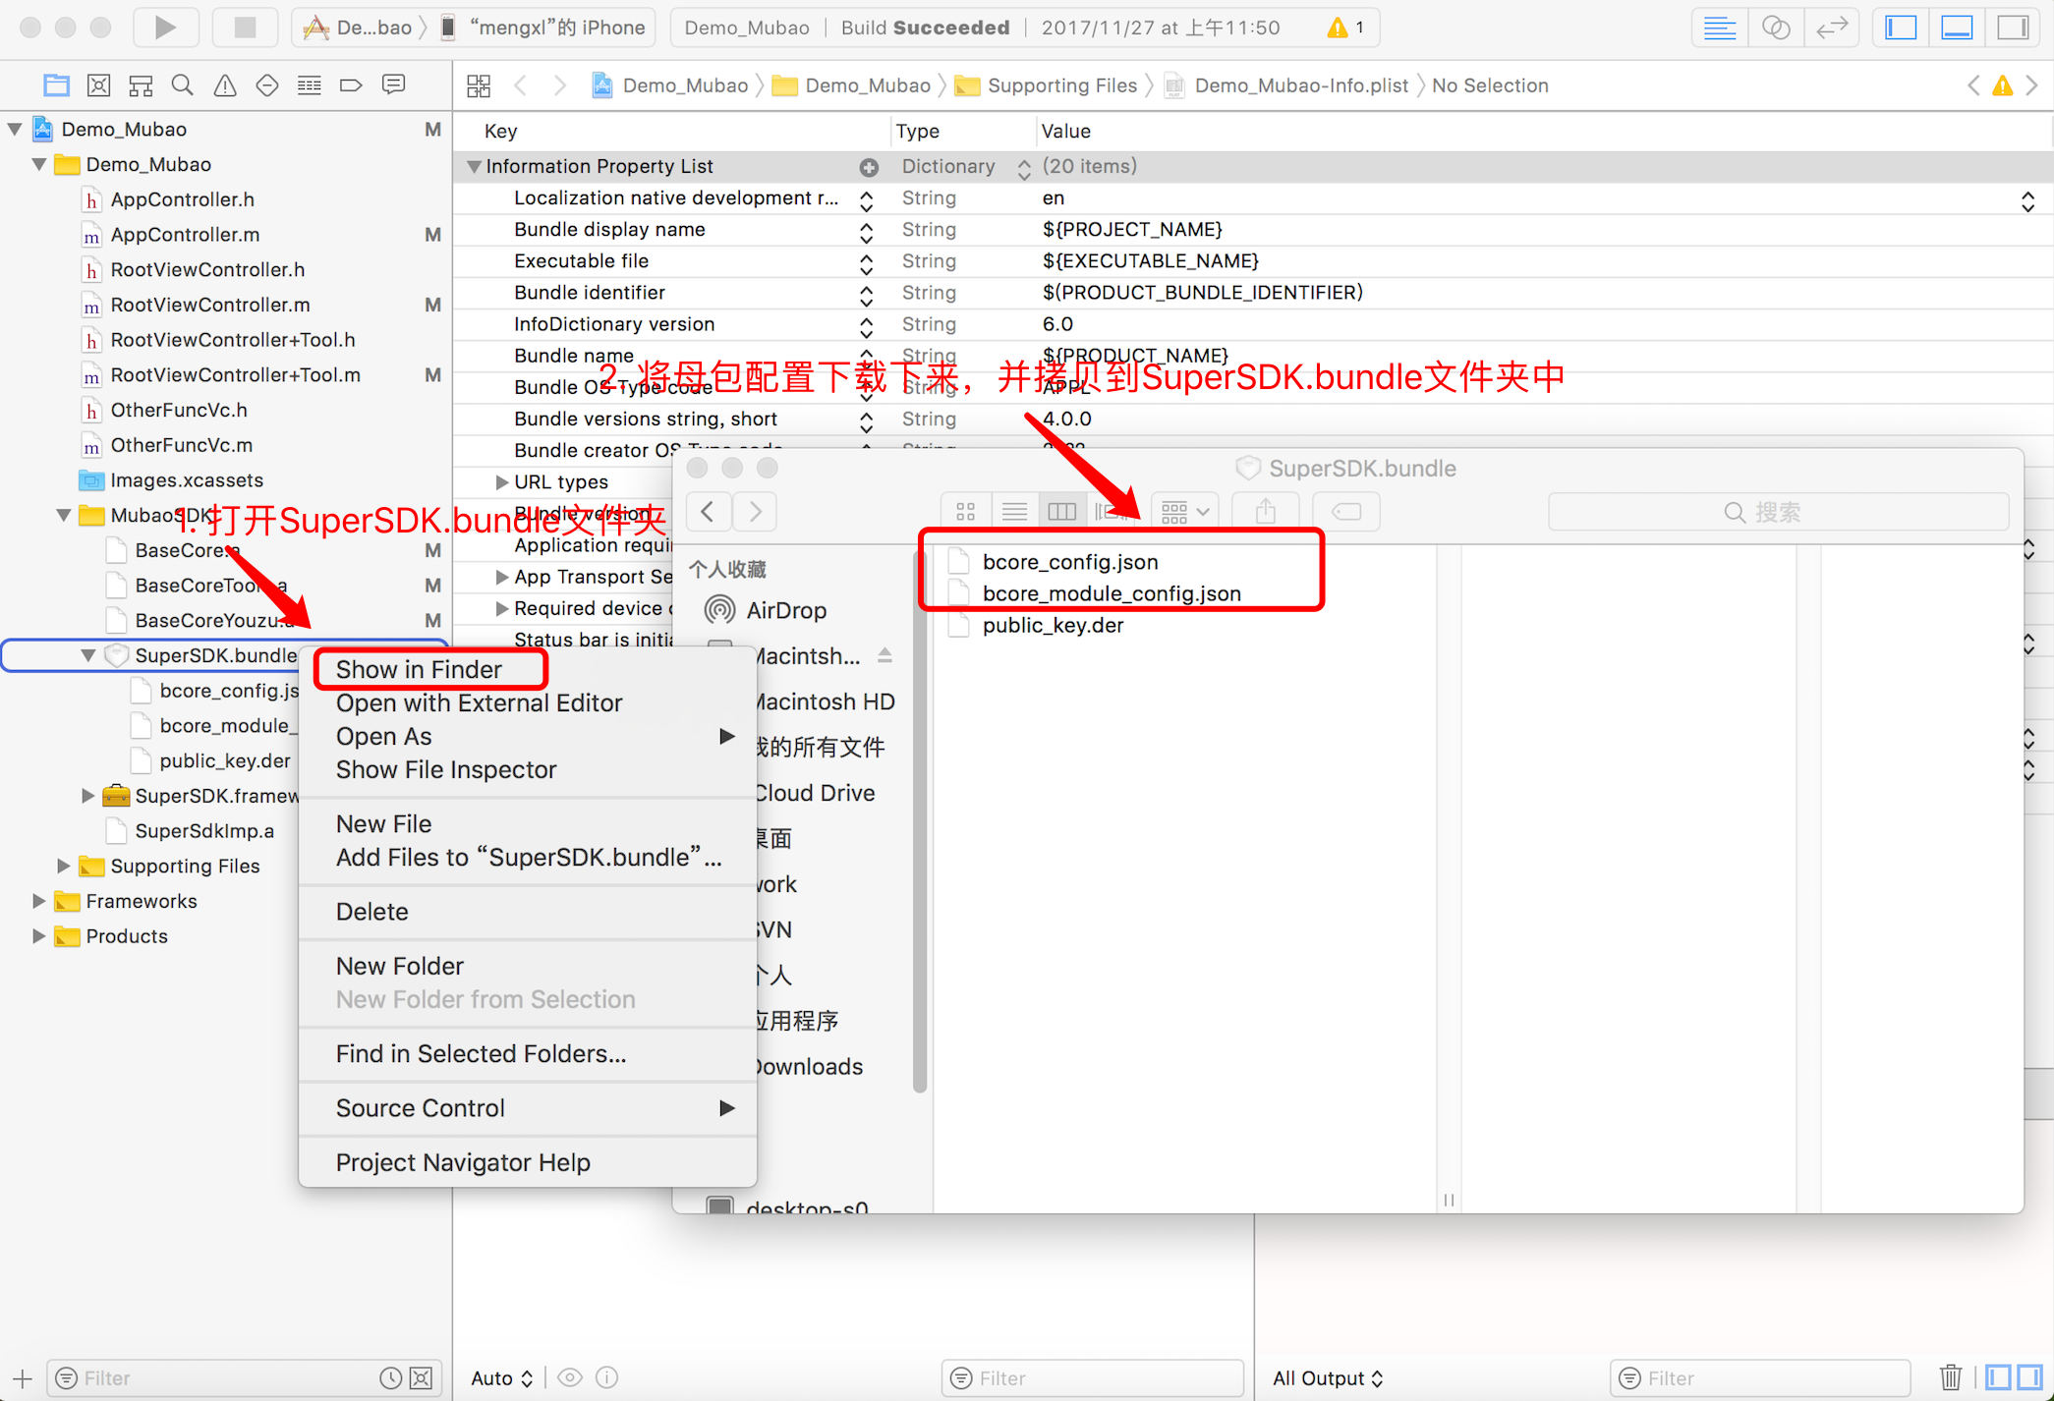Click the Demo_Mubao-Info.plist breadcrumb
The height and width of the screenshot is (1401, 2054).
1301,85
